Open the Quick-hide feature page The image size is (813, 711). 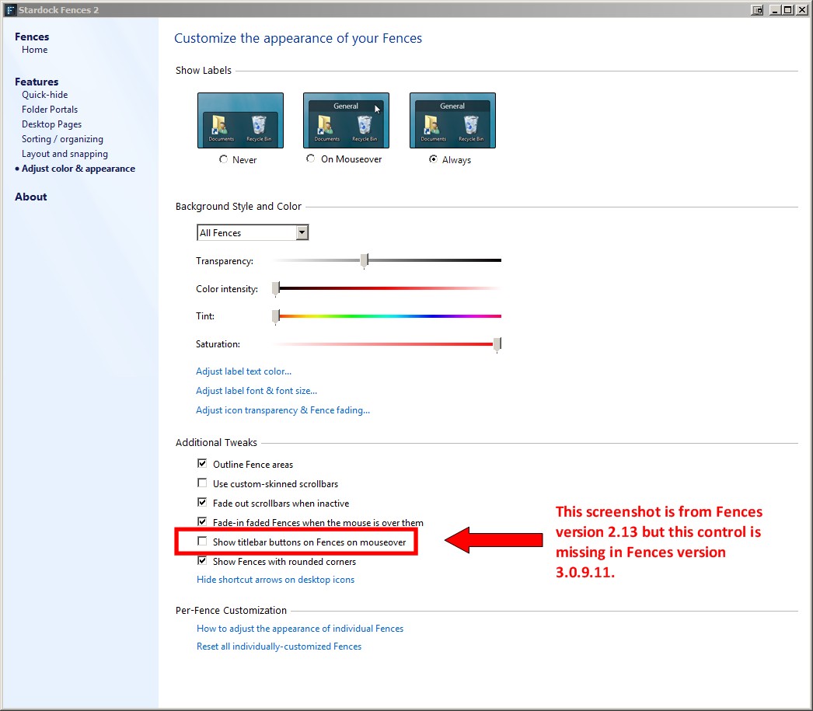44,95
